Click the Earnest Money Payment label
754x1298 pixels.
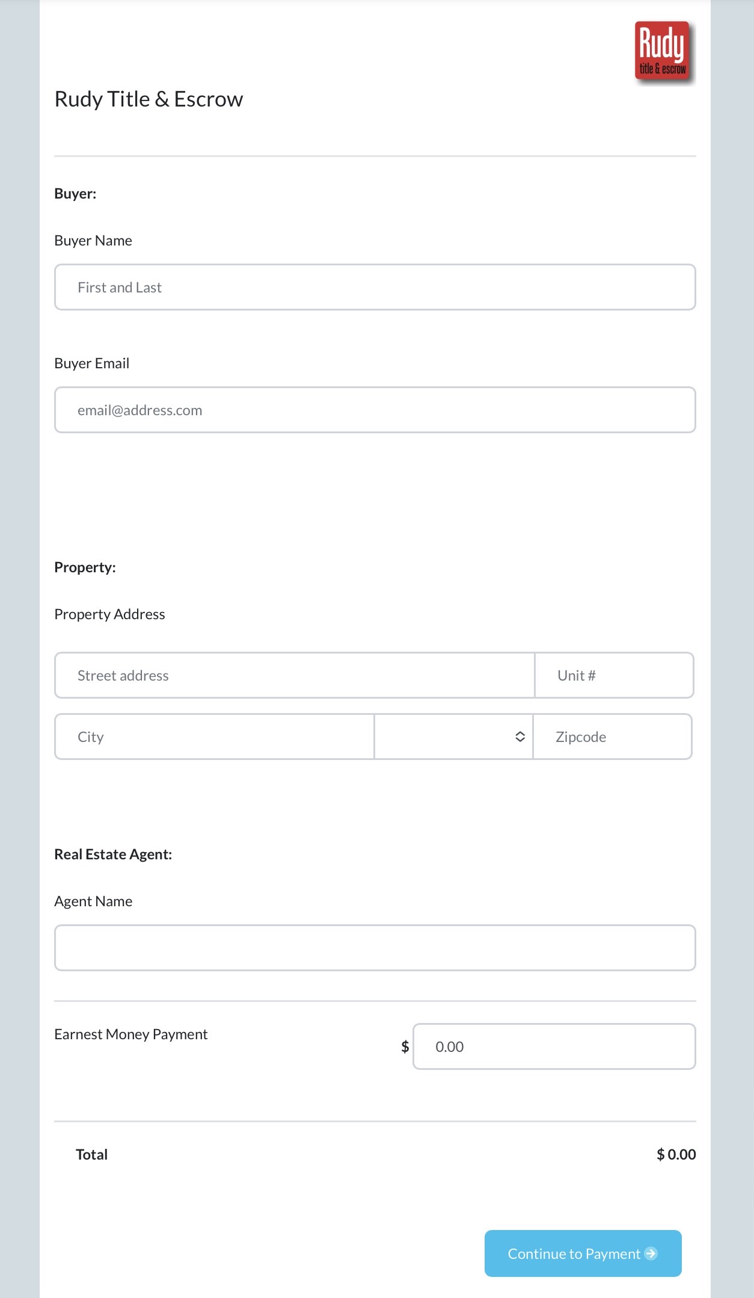[130, 1034]
